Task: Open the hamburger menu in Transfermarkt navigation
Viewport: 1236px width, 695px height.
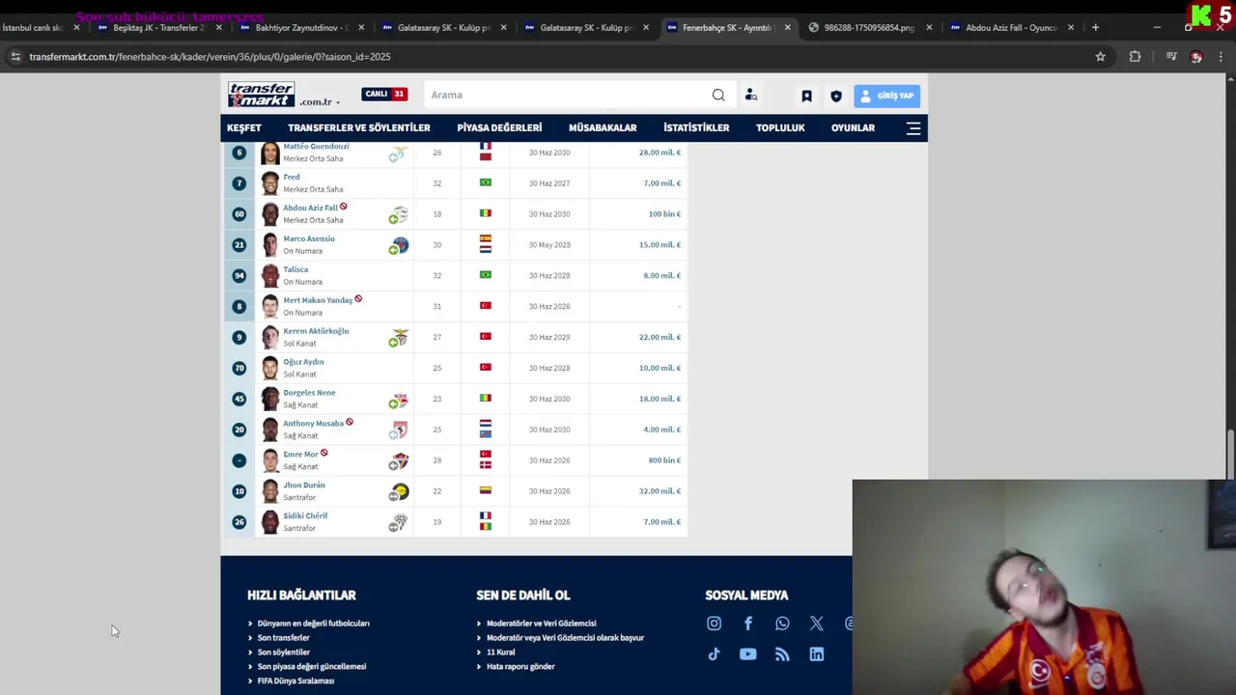Action: (913, 127)
